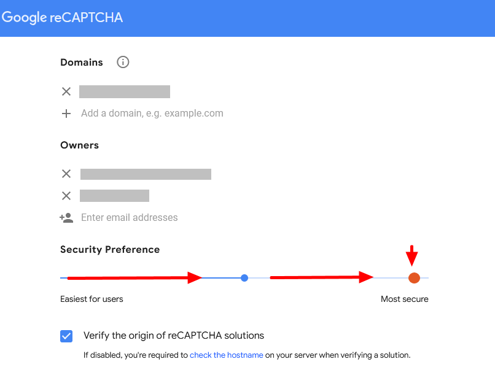This screenshot has height=370, width=495.
Task: Click inside the Add a domain field
Action: click(152, 113)
